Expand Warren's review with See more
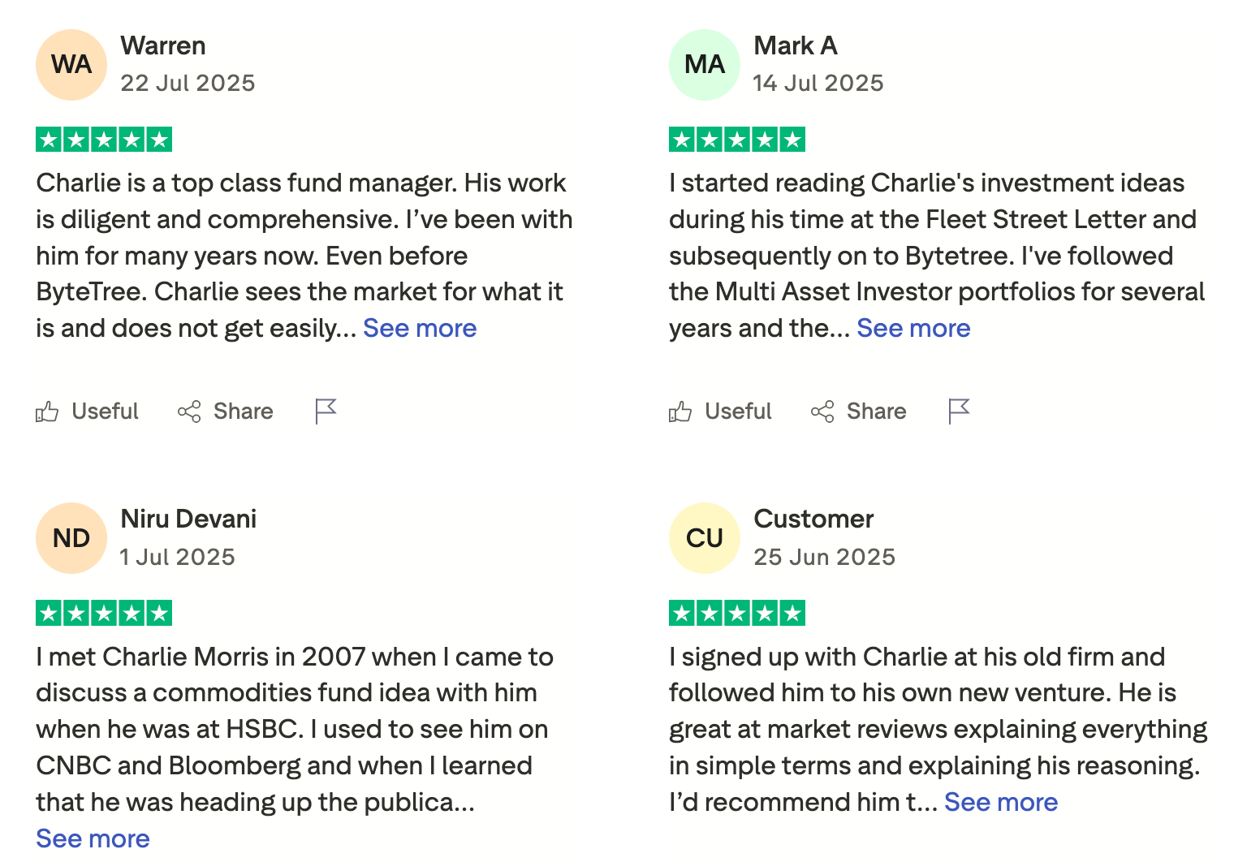The image size is (1234, 862). [x=420, y=328]
